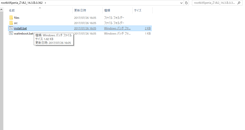Click the navigation pane scroll up arrow
The image size is (245, 130).
click(2, 10)
